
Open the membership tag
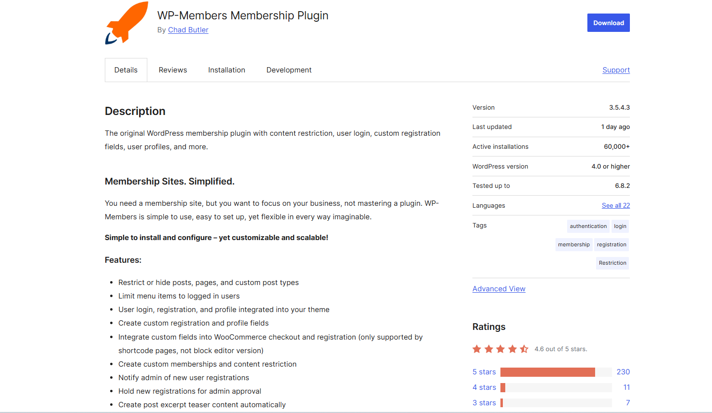tap(574, 244)
